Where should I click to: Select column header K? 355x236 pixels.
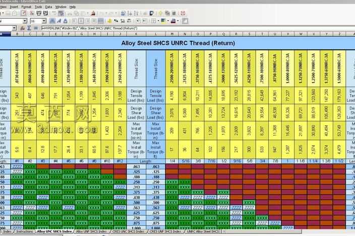(x=136, y=34)
